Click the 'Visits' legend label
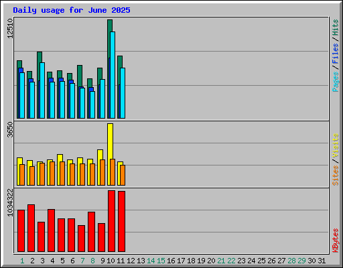 (x=336, y=145)
